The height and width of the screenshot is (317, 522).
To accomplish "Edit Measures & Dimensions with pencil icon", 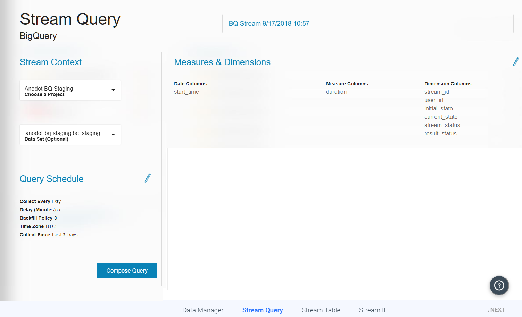I will point(516,61).
